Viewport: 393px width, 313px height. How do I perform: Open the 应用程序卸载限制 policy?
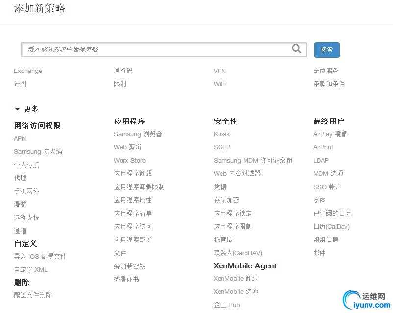139,187
